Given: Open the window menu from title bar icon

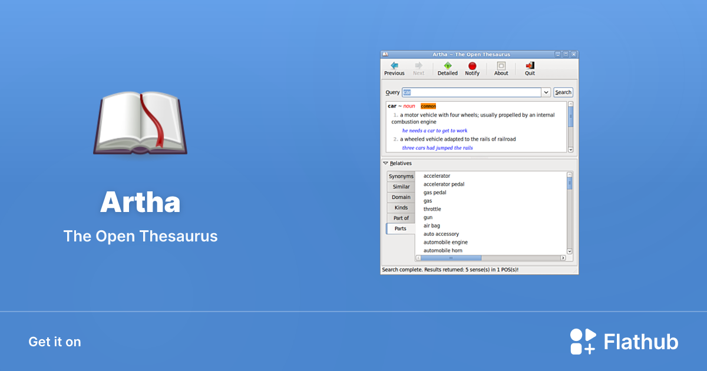Looking at the screenshot, I should (385, 54).
